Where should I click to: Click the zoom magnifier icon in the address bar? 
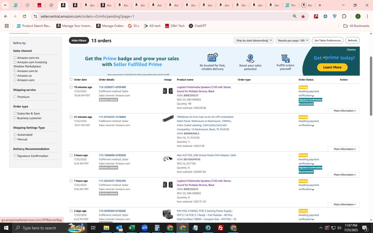[295, 16]
